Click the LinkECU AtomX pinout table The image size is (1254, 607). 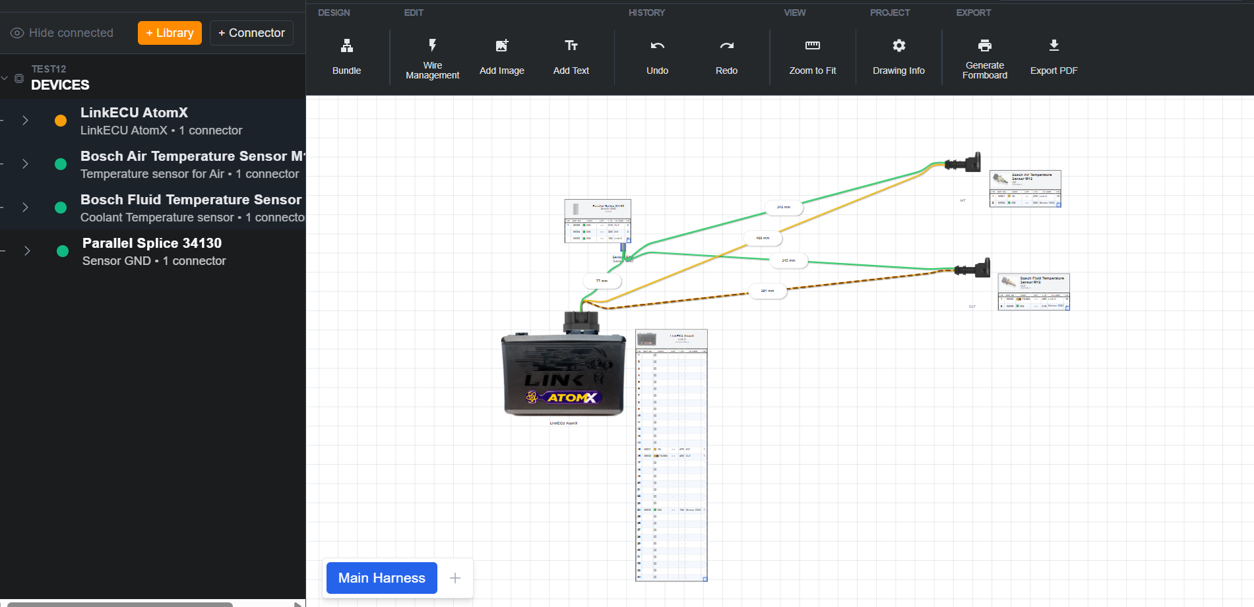click(x=672, y=455)
